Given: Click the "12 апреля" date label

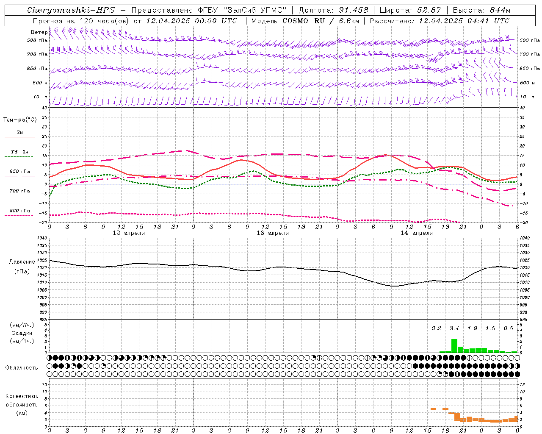Looking at the screenshot, I should [129, 233].
